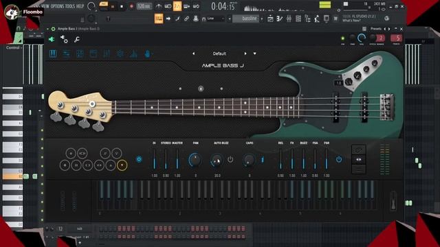440x247 pixels.
Task: Click the stamp icon next to the link icon
Action: point(195,19)
